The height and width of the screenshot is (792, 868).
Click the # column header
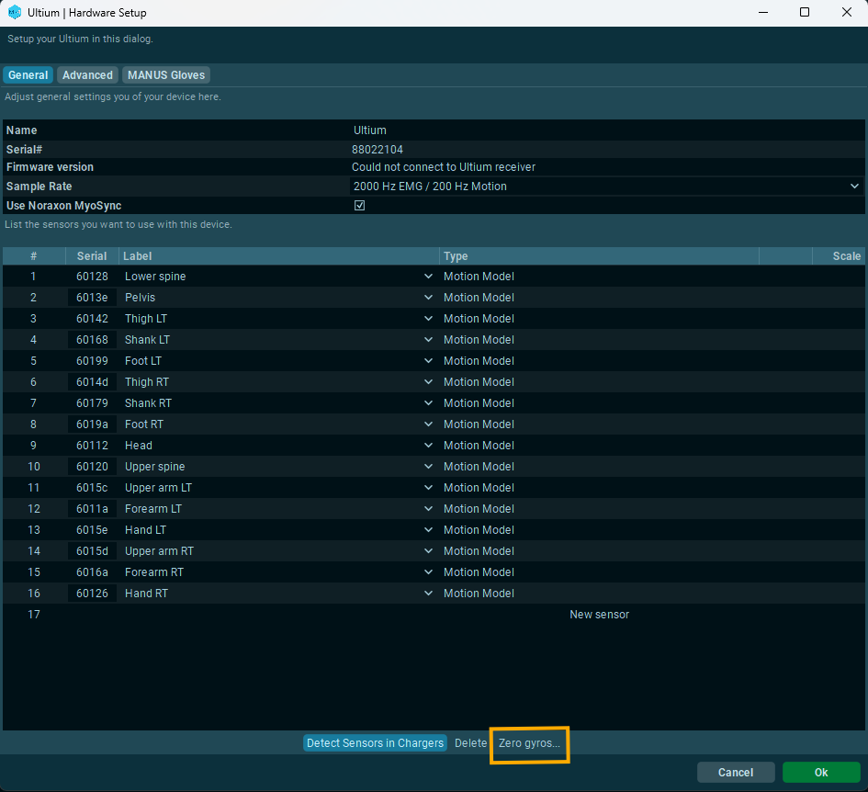coord(34,256)
